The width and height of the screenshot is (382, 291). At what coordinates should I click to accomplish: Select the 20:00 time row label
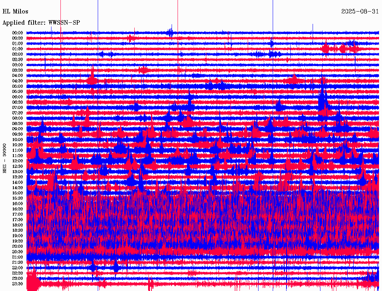(18, 246)
